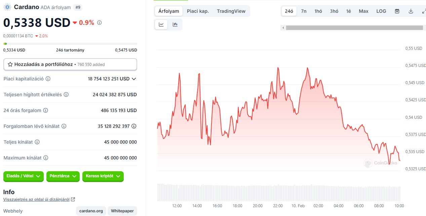Click the #9 rank badge
Viewport: 426px width, 216px height.
point(78,7)
